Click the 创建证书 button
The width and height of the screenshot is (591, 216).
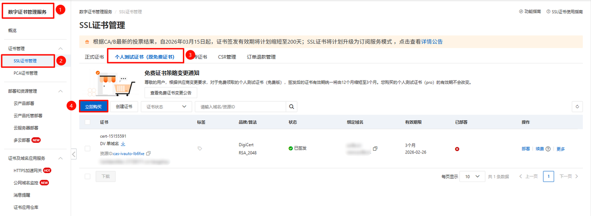tap(124, 106)
